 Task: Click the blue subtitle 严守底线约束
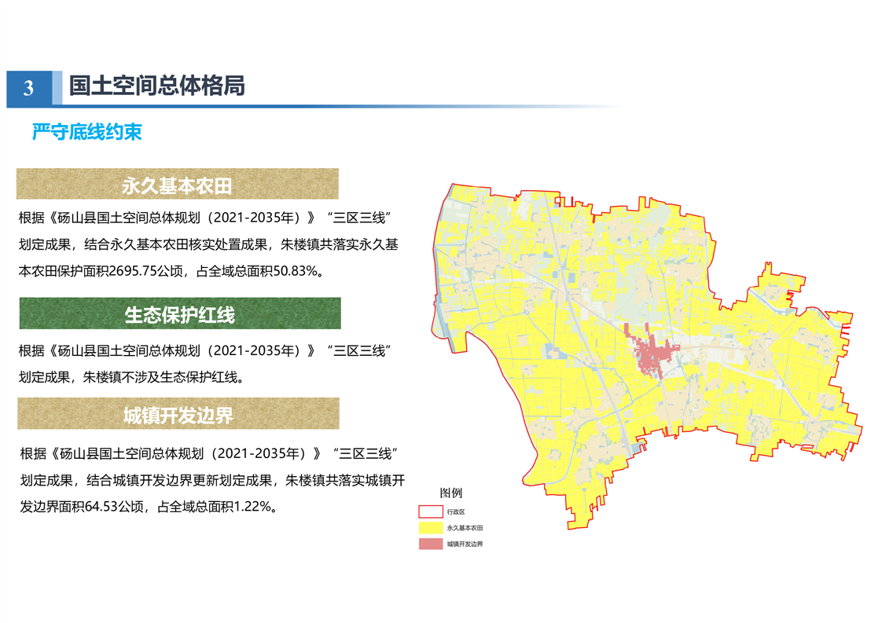tap(86, 132)
